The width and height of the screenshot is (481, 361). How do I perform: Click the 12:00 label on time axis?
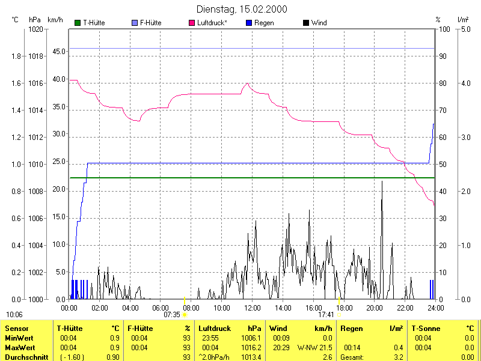(252, 308)
